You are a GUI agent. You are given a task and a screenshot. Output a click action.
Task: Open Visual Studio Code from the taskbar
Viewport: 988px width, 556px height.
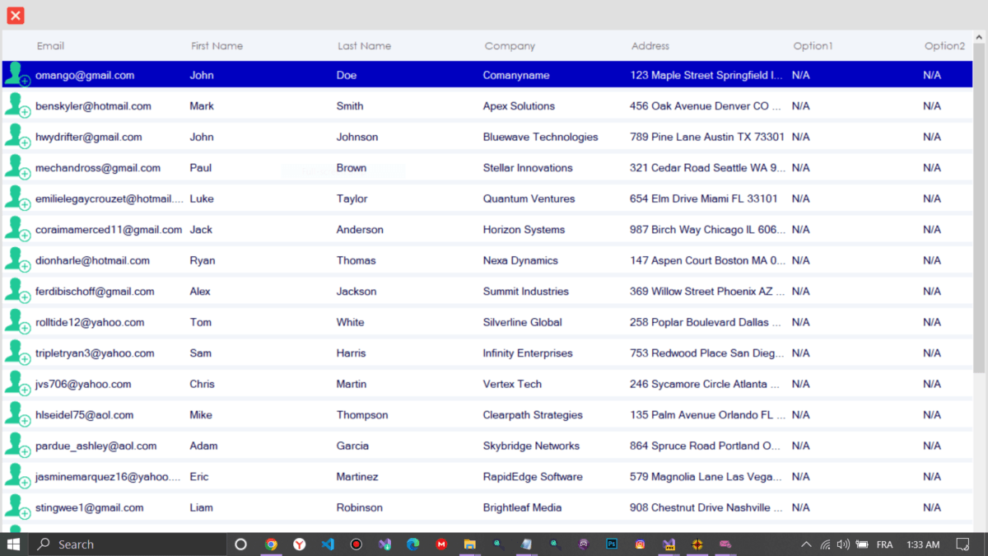[328, 544]
